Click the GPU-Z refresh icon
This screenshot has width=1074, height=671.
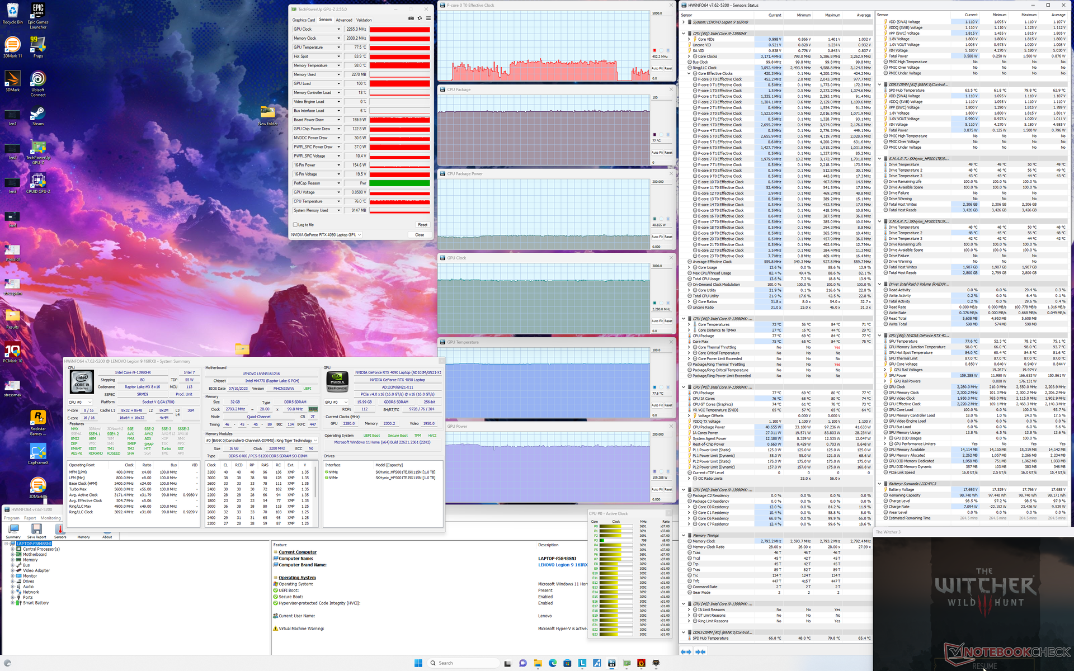tap(420, 18)
